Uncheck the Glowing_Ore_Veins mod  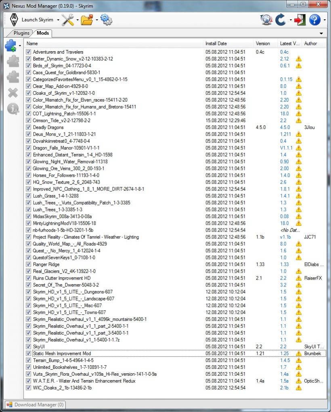point(28,168)
